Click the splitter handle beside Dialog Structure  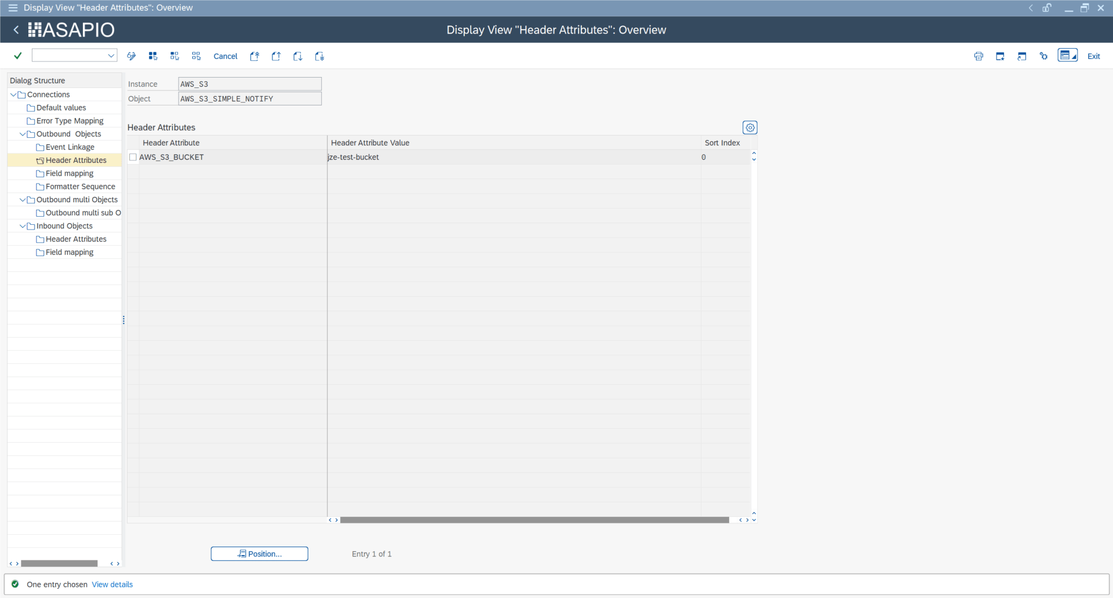pyautogui.click(x=123, y=320)
